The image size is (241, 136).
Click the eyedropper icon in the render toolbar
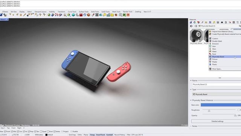pyautogui.click(x=93, y=15)
